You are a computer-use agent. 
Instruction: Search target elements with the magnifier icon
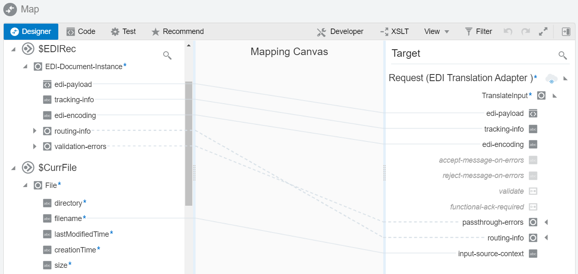(563, 55)
